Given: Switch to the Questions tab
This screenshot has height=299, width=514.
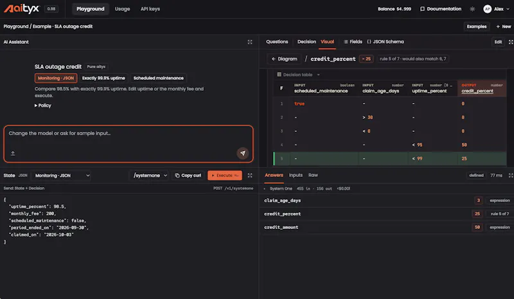Looking at the screenshot, I should coord(277,42).
